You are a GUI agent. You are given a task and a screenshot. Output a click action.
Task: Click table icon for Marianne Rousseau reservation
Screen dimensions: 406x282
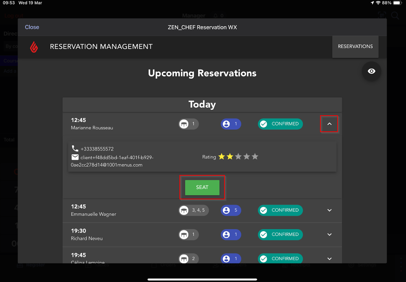click(x=184, y=124)
